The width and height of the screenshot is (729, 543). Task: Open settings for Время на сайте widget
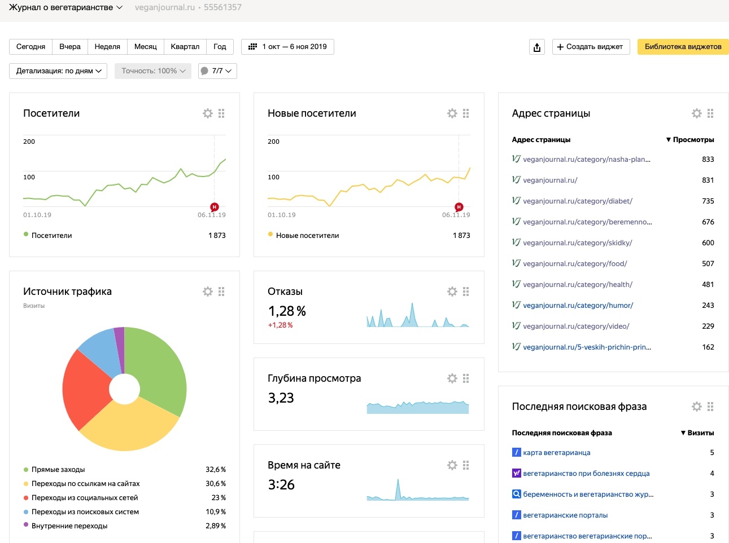point(452,465)
